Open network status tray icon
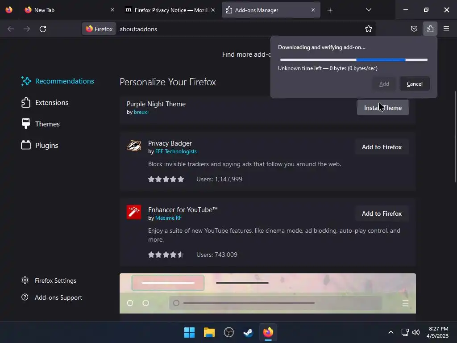 [x=405, y=332]
